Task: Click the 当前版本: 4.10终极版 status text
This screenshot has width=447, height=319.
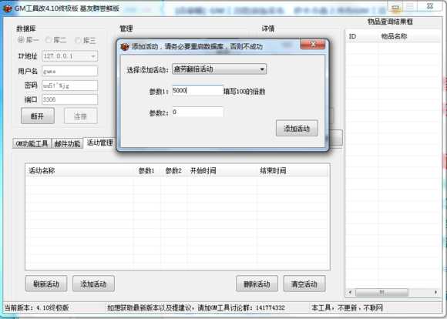Action: coord(36,308)
